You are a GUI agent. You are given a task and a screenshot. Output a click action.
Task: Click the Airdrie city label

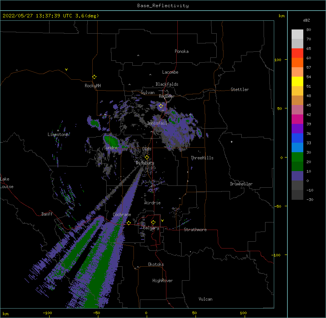point(152,203)
